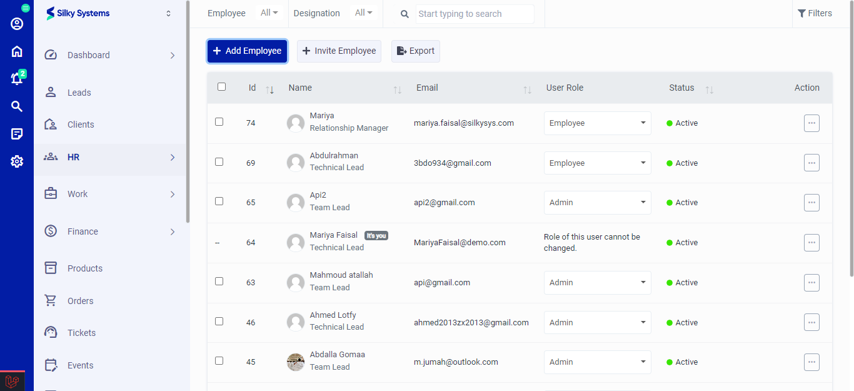Select the search icon in the left rail
Screen dimensions: 854x391
[16, 106]
